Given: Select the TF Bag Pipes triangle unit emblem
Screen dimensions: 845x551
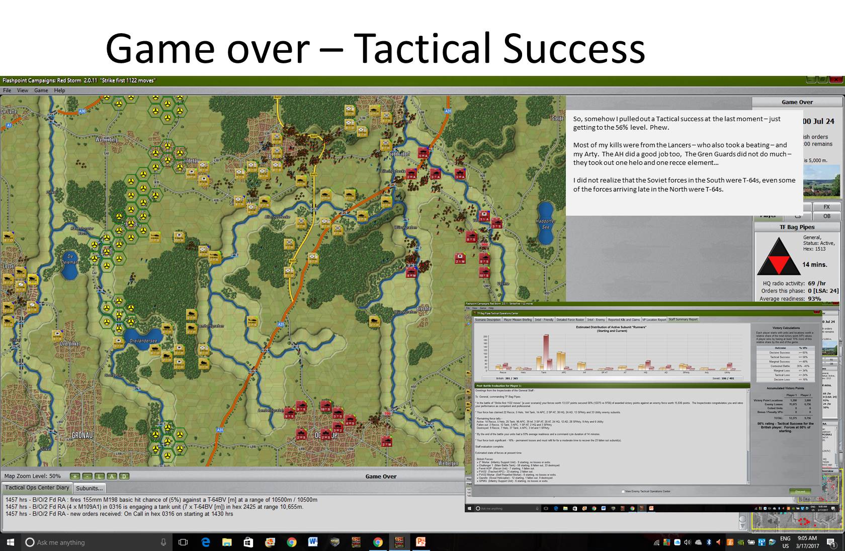Looking at the screenshot, I should [x=779, y=256].
